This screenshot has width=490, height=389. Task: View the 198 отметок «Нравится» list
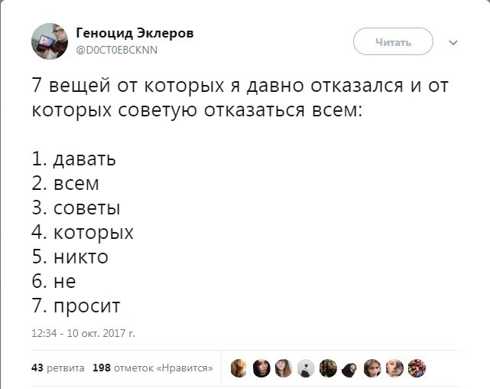tap(152, 368)
